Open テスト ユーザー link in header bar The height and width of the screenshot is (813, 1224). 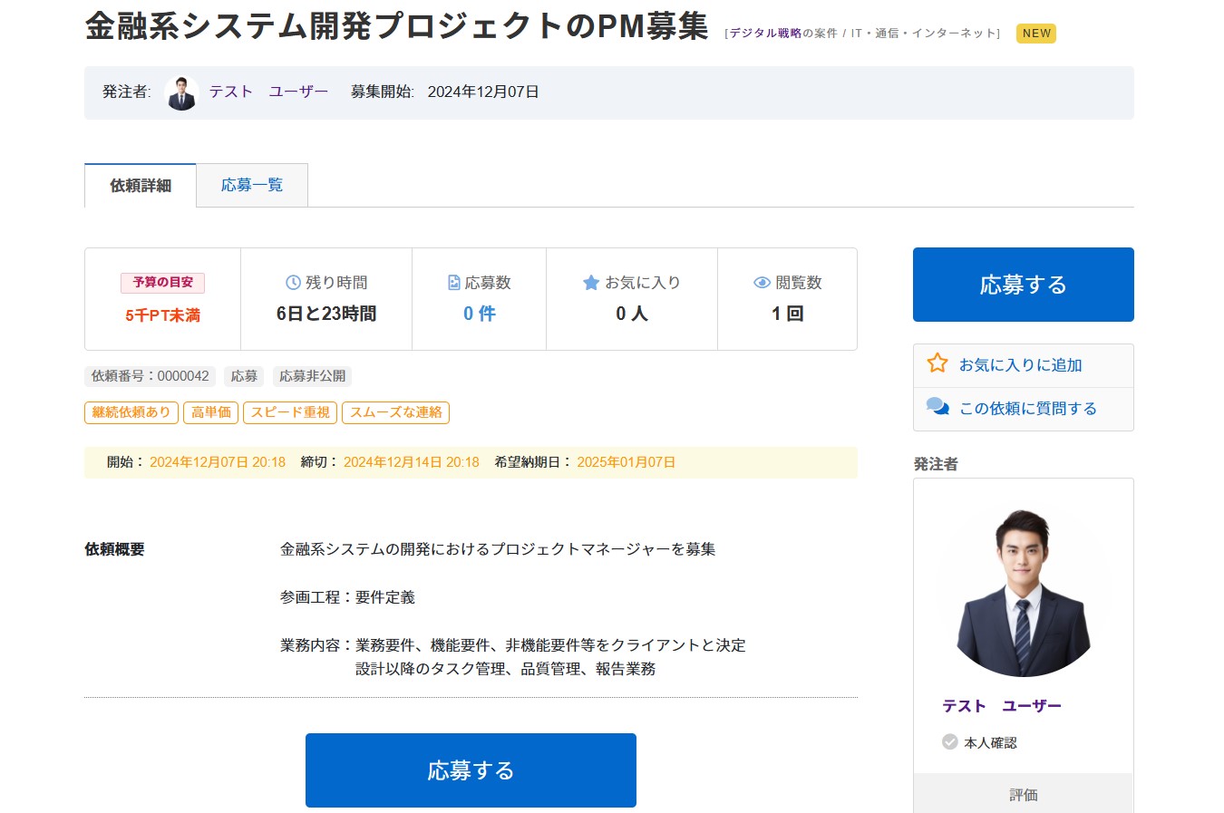click(268, 92)
